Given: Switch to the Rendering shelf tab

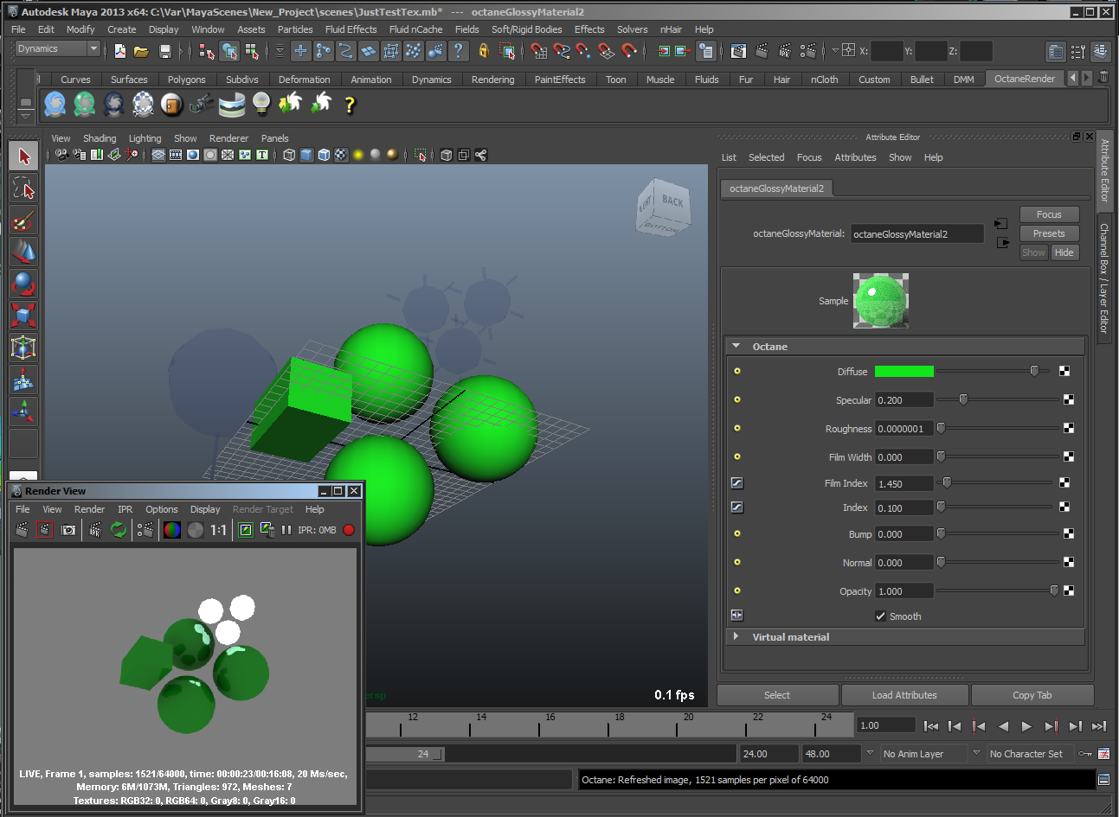Looking at the screenshot, I should coord(492,80).
